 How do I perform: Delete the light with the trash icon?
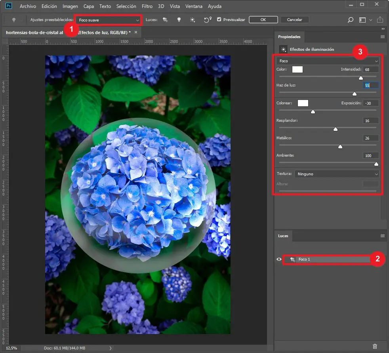tap(375, 346)
